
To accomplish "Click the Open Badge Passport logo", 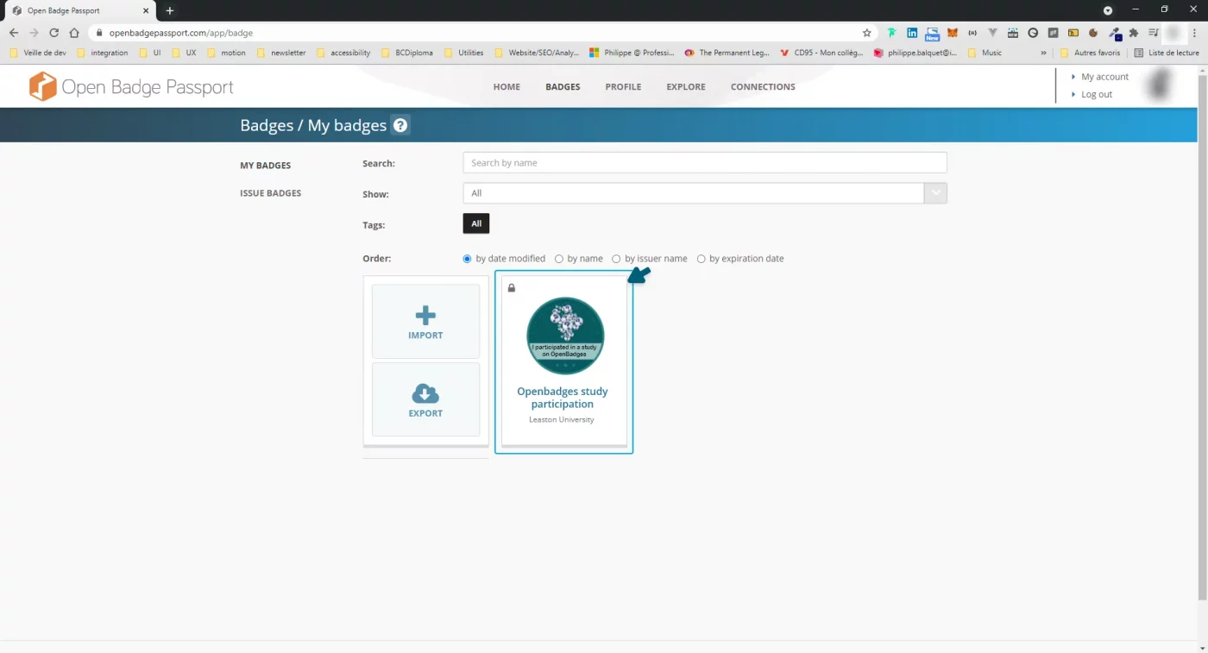I will [131, 87].
